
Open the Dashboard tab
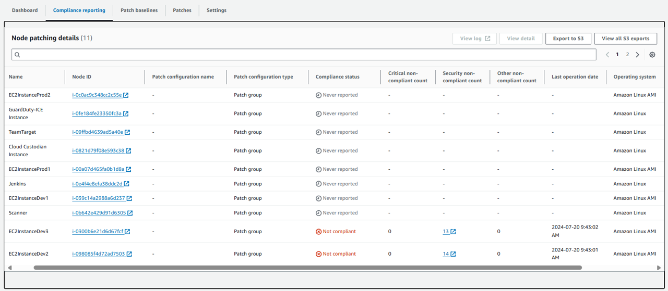(x=25, y=10)
